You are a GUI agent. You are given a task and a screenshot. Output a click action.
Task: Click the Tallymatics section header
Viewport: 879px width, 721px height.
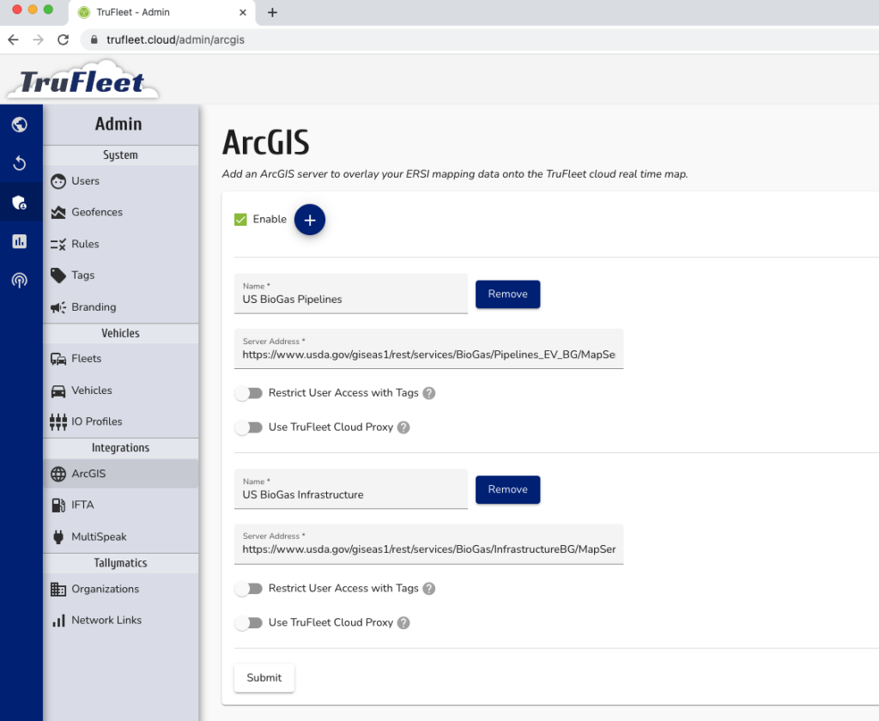click(120, 563)
